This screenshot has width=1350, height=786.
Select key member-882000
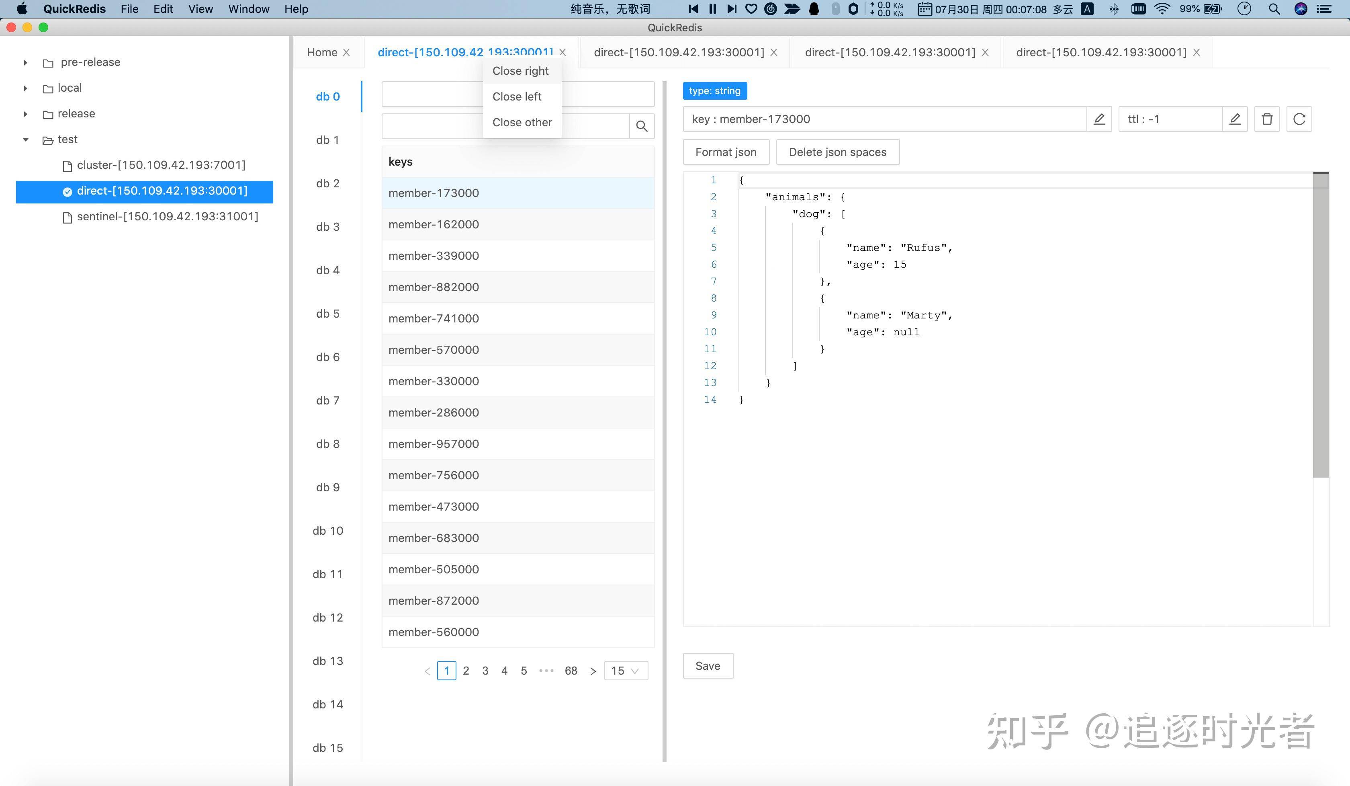[518, 287]
